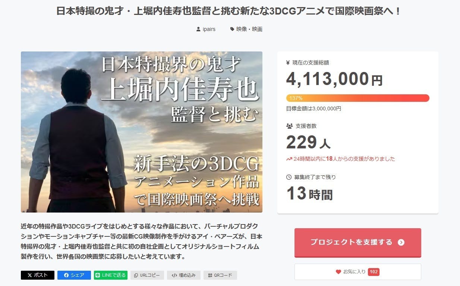Image resolution: width=460 pixels, height=286 pixels.
Task: Open the ipairs creator profile link
Action: coord(209,29)
